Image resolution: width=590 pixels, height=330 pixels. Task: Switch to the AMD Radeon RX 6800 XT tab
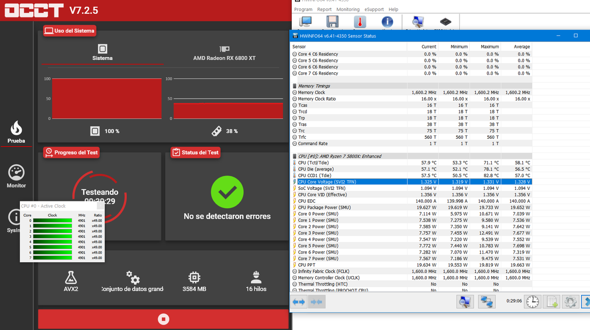coord(224,53)
